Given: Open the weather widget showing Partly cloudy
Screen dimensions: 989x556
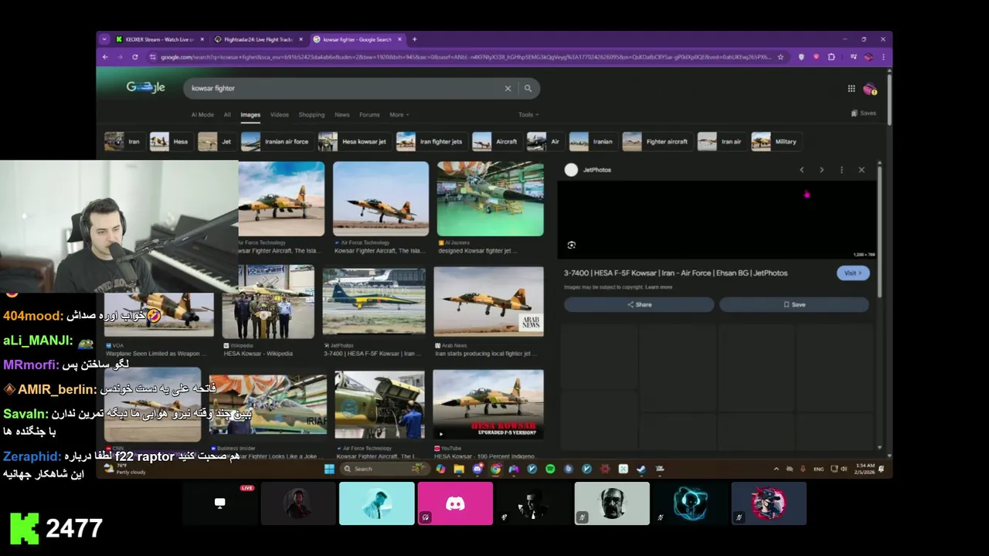Looking at the screenshot, I should (x=125, y=469).
